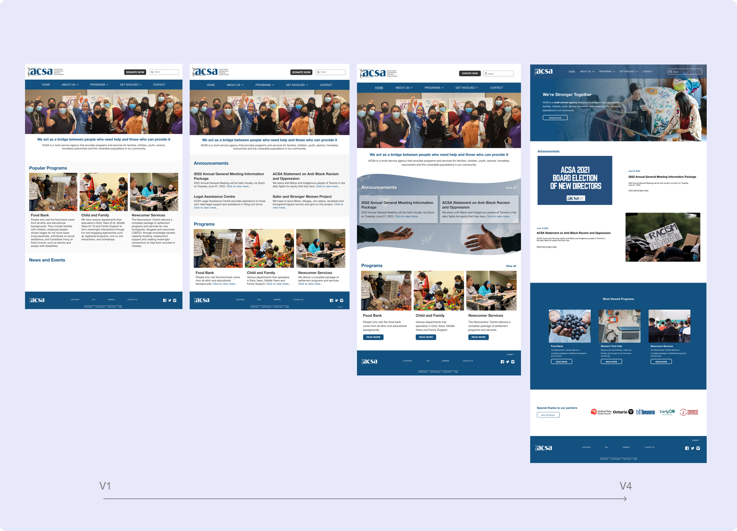Viewport: 737px width, 531px height.
Task: Select underlined HOME tab in third mockup
Action: click(379, 88)
